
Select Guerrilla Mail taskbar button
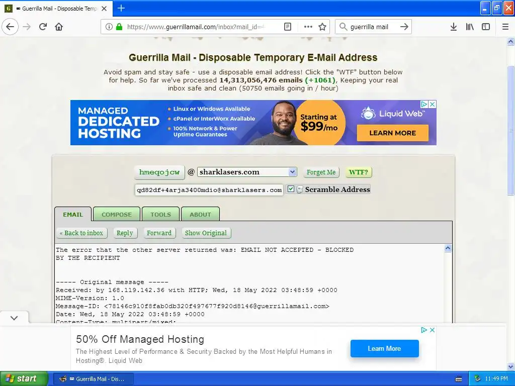[93, 379]
